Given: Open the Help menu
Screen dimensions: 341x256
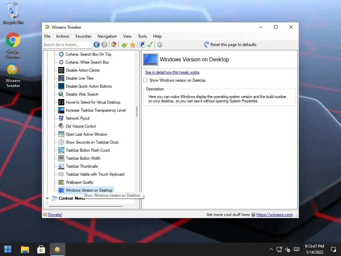Looking at the screenshot, I should tap(157, 36).
